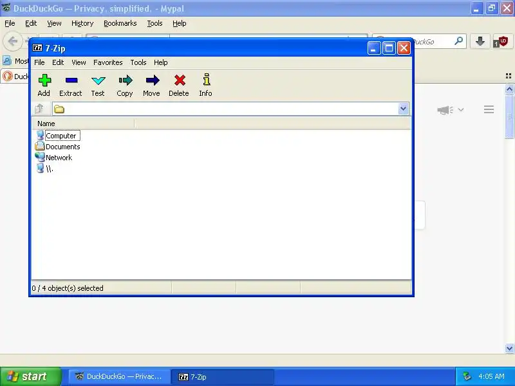
Task: Open the uBlock Origin extension icon
Action: [x=501, y=42]
